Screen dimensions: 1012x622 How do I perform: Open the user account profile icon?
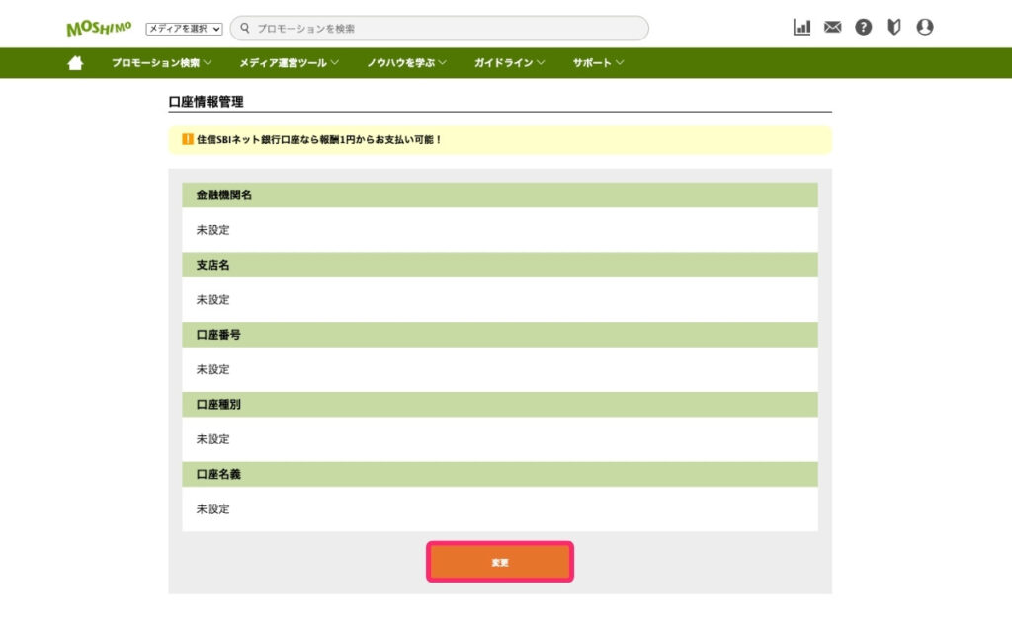926,28
